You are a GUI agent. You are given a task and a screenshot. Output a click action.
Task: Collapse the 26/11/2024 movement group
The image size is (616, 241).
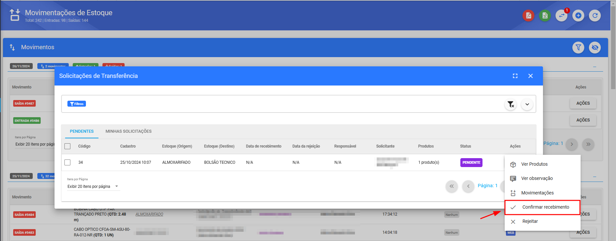point(595,67)
